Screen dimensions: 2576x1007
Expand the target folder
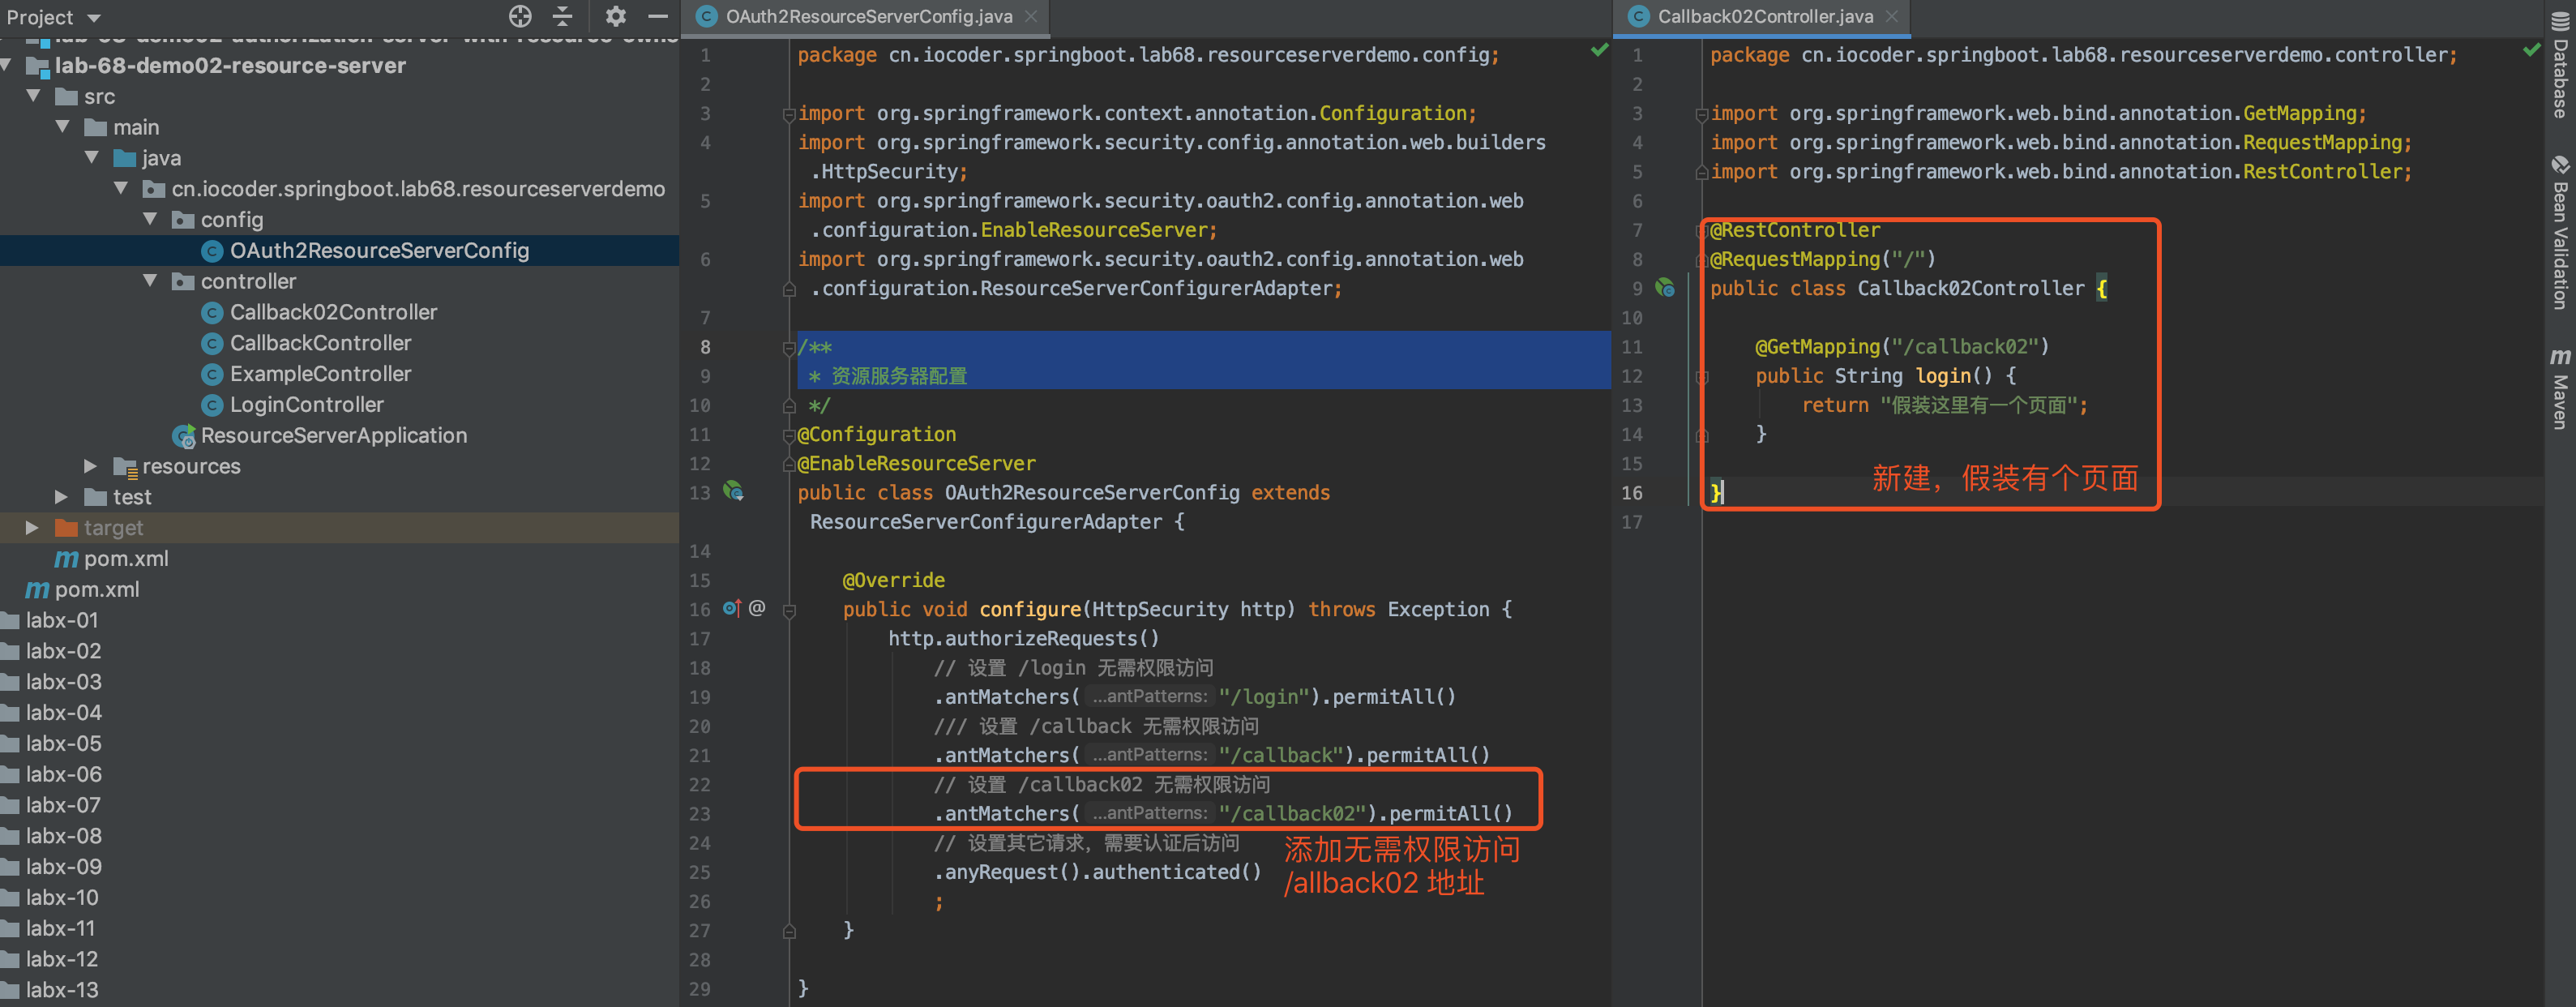(x=31, y=528)
